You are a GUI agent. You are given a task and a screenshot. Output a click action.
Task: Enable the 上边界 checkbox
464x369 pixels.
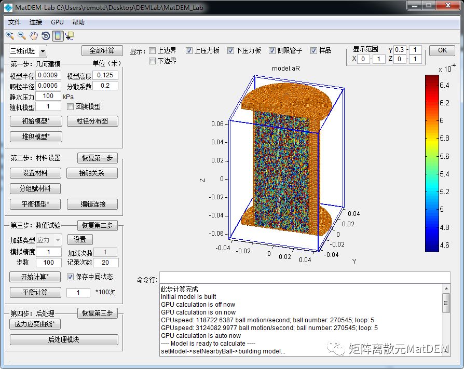tap(153, 51)
